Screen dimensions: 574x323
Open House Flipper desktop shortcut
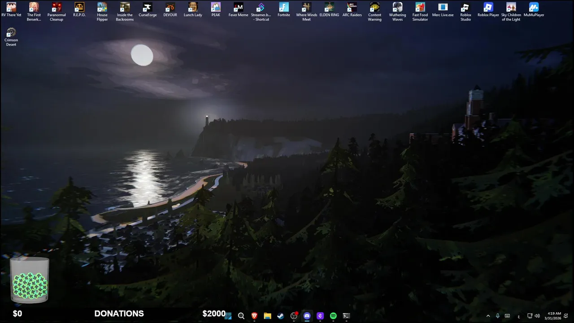pyautogui.click(x=102, y=11)
